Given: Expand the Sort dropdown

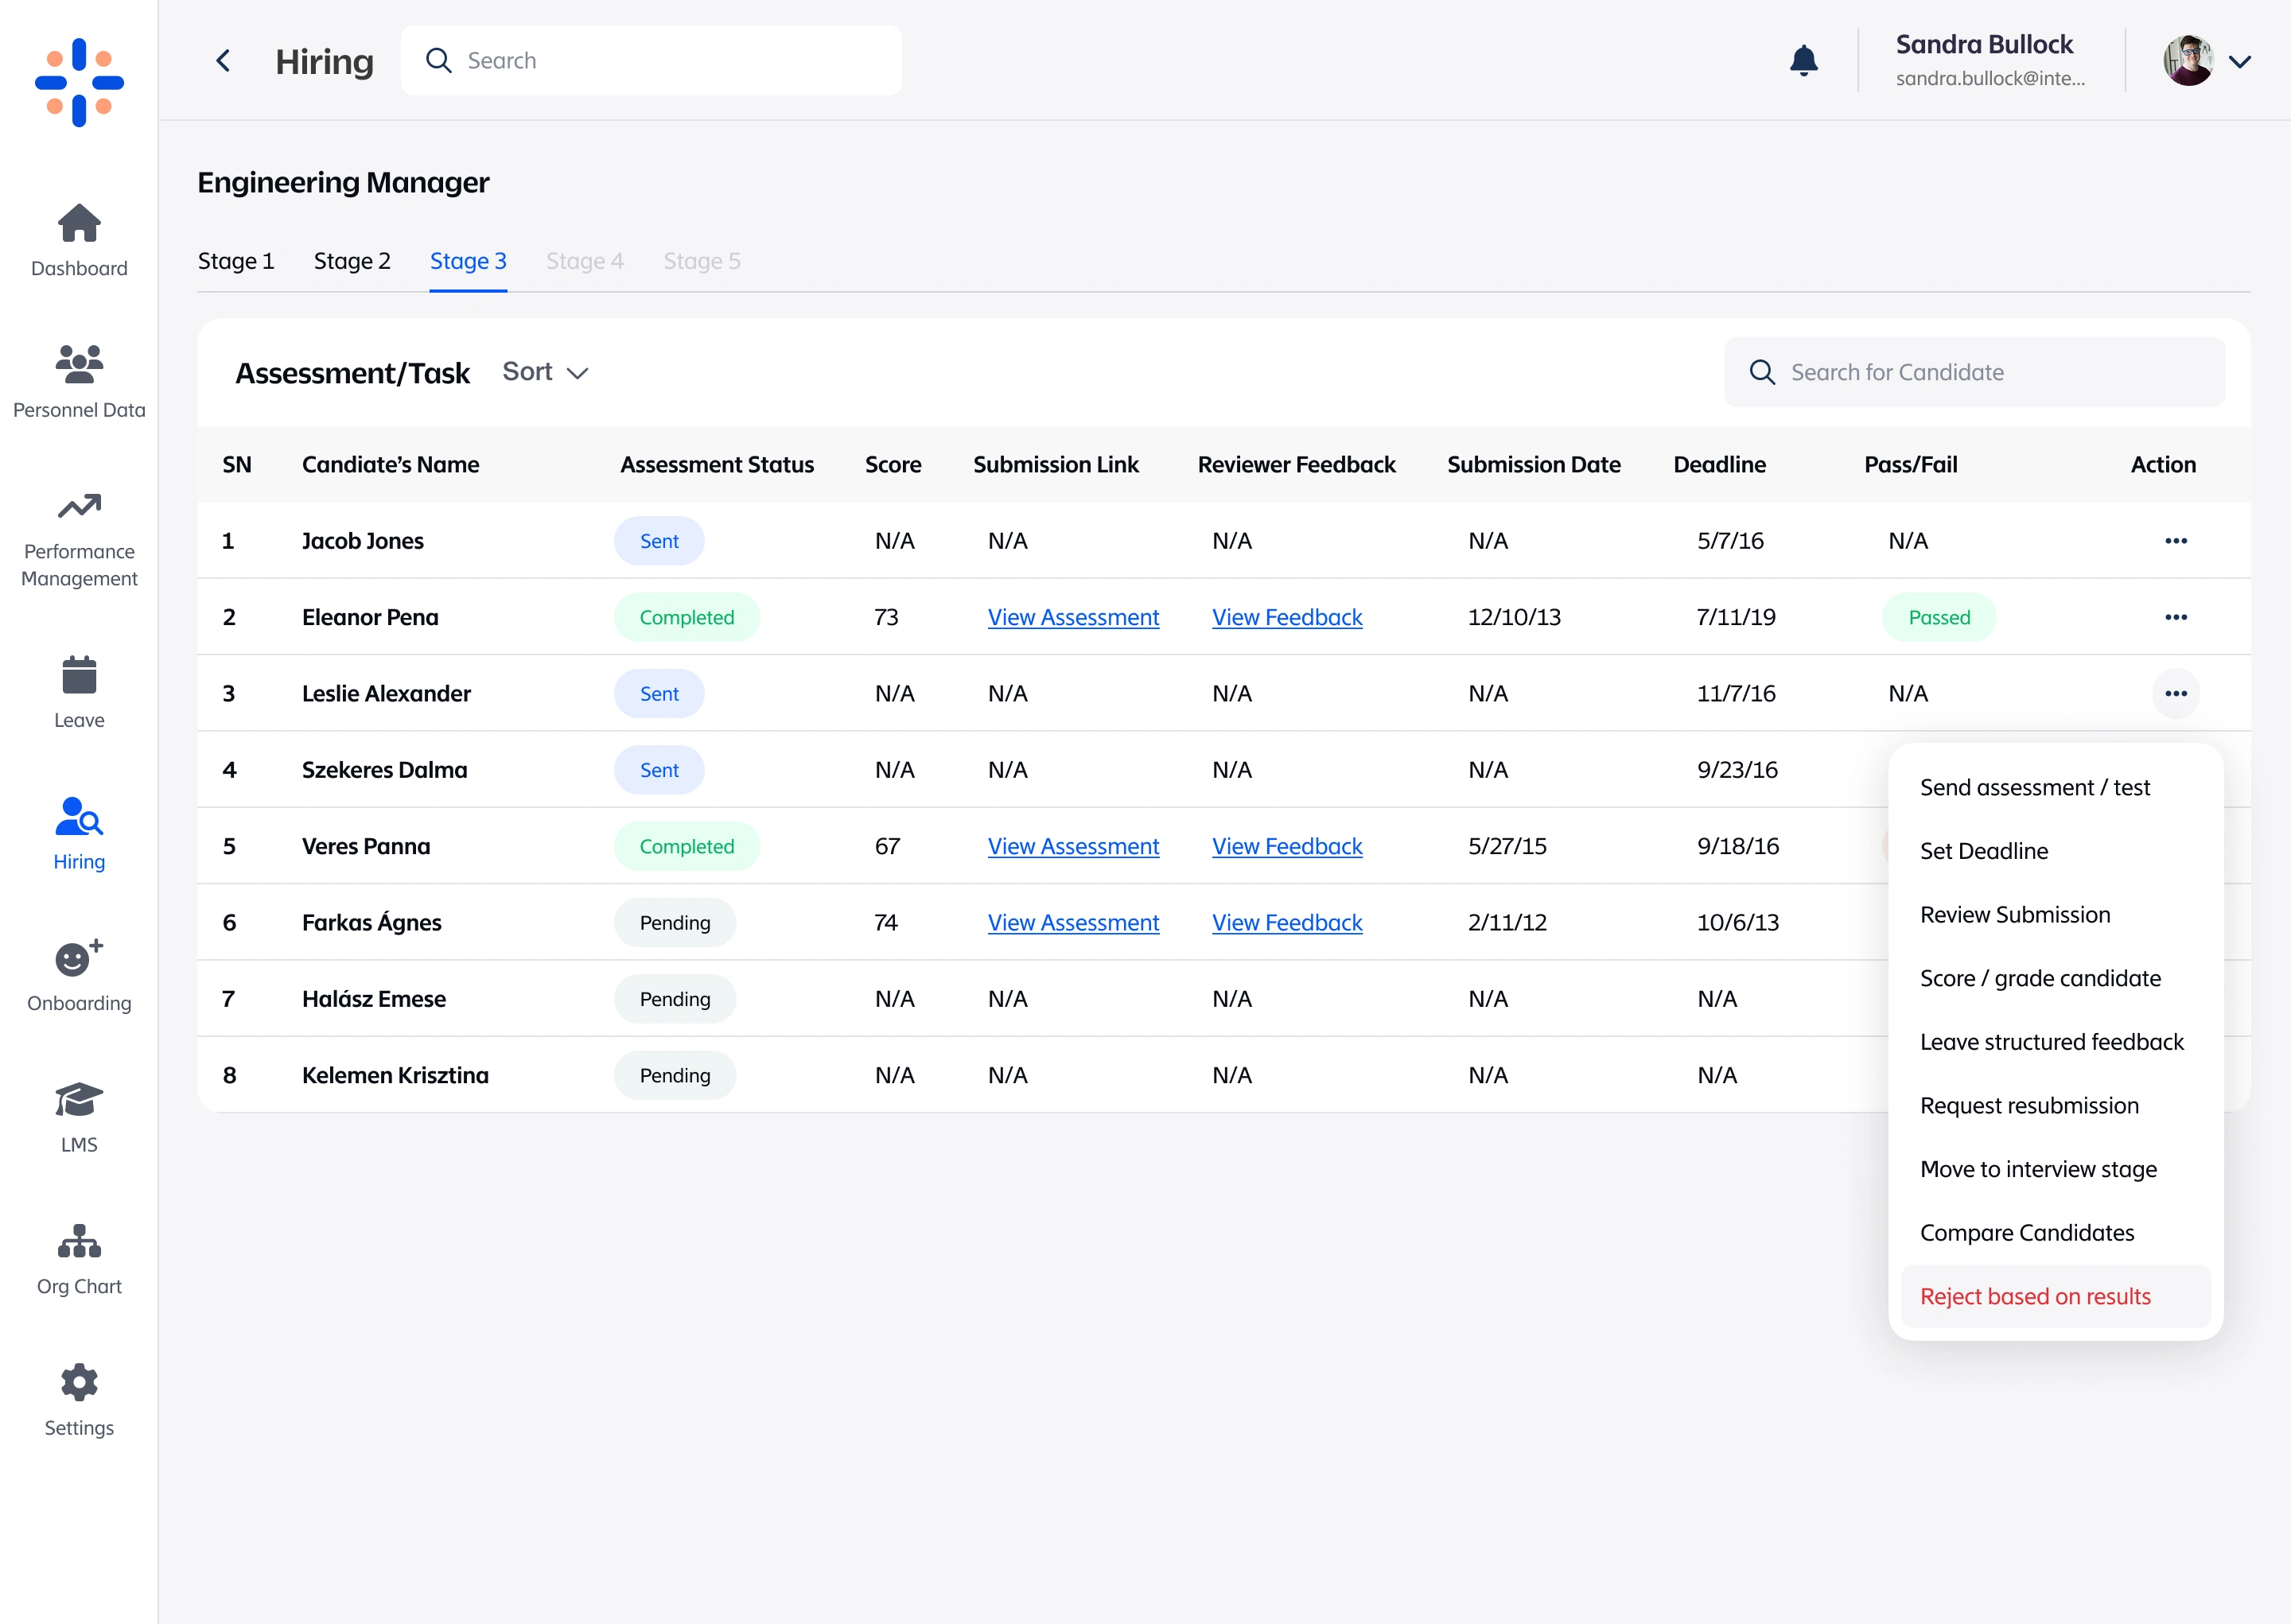Looking at the screenshot, I should (545, 372).
